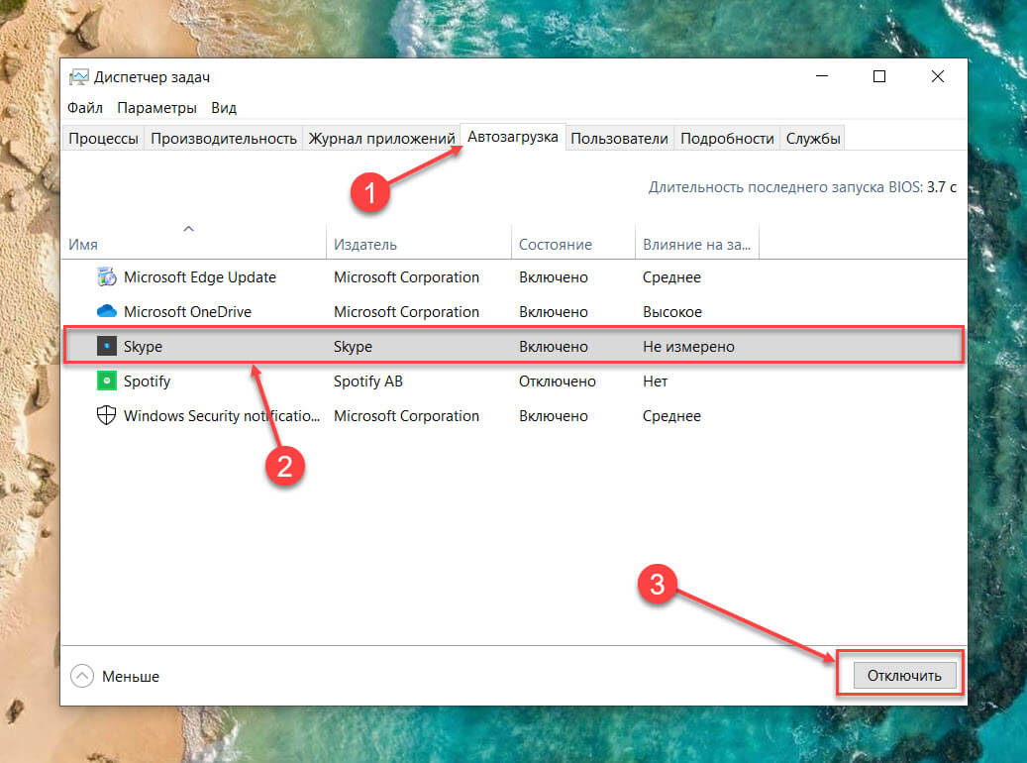Close the Диспетчер задач window
This screenshot has width=1027, height=763.
tap(937, 76)
